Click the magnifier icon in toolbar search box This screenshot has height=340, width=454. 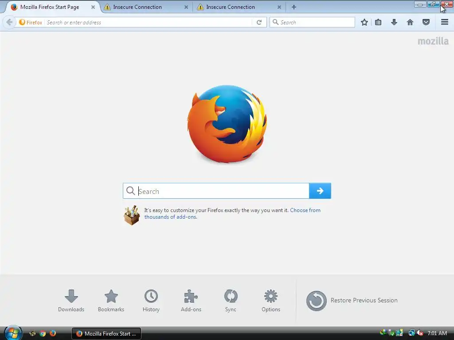pyautogui.click(x=276, y=22)
